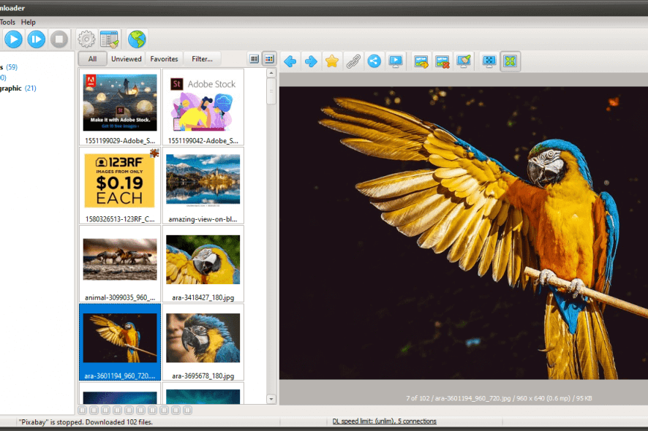Viewport: 648px width, 431px height.
Task: Select the animal-3099035_960 horses thumbnail
Action: [x=120, y=264]
